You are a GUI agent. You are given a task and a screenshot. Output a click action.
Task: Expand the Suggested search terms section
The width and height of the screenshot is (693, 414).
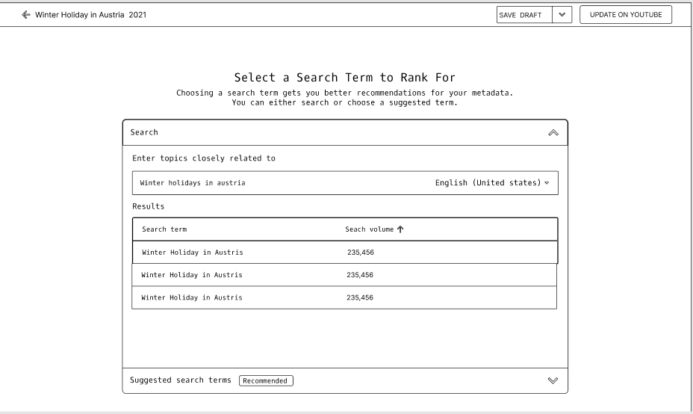coord(553,380)
